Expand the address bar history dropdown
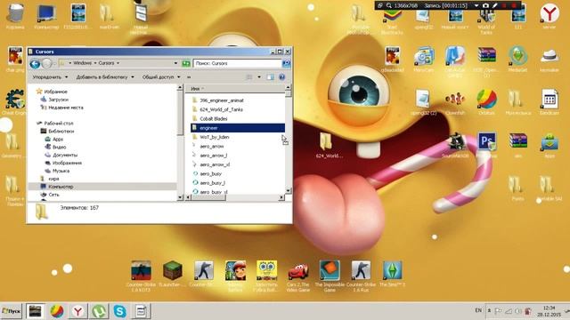Image resolution: width=570 pixels, height=320 pixels. coord(175,63)
